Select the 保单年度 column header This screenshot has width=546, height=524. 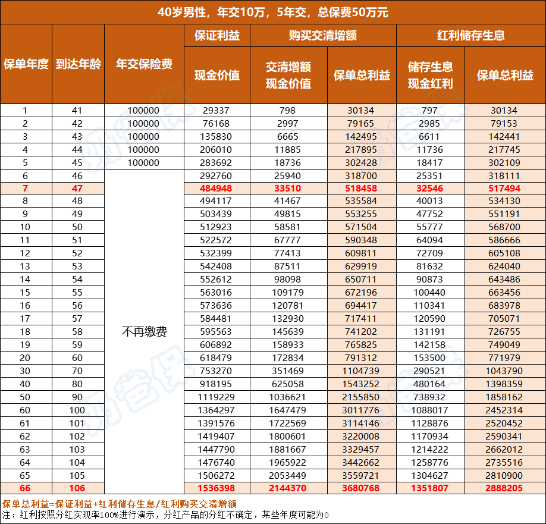26,62
